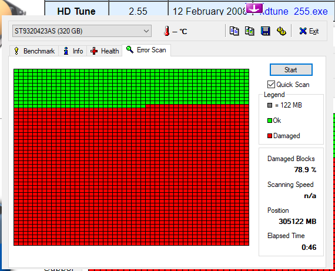This screenshot has width=335, height=271.
Task: Copy results to clipboard icon
Action: pos(234,31)
